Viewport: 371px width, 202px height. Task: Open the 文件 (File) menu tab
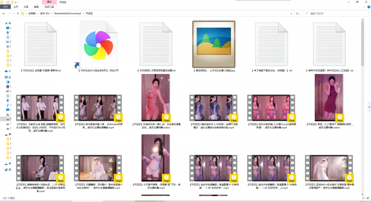(x=6, y=7)
